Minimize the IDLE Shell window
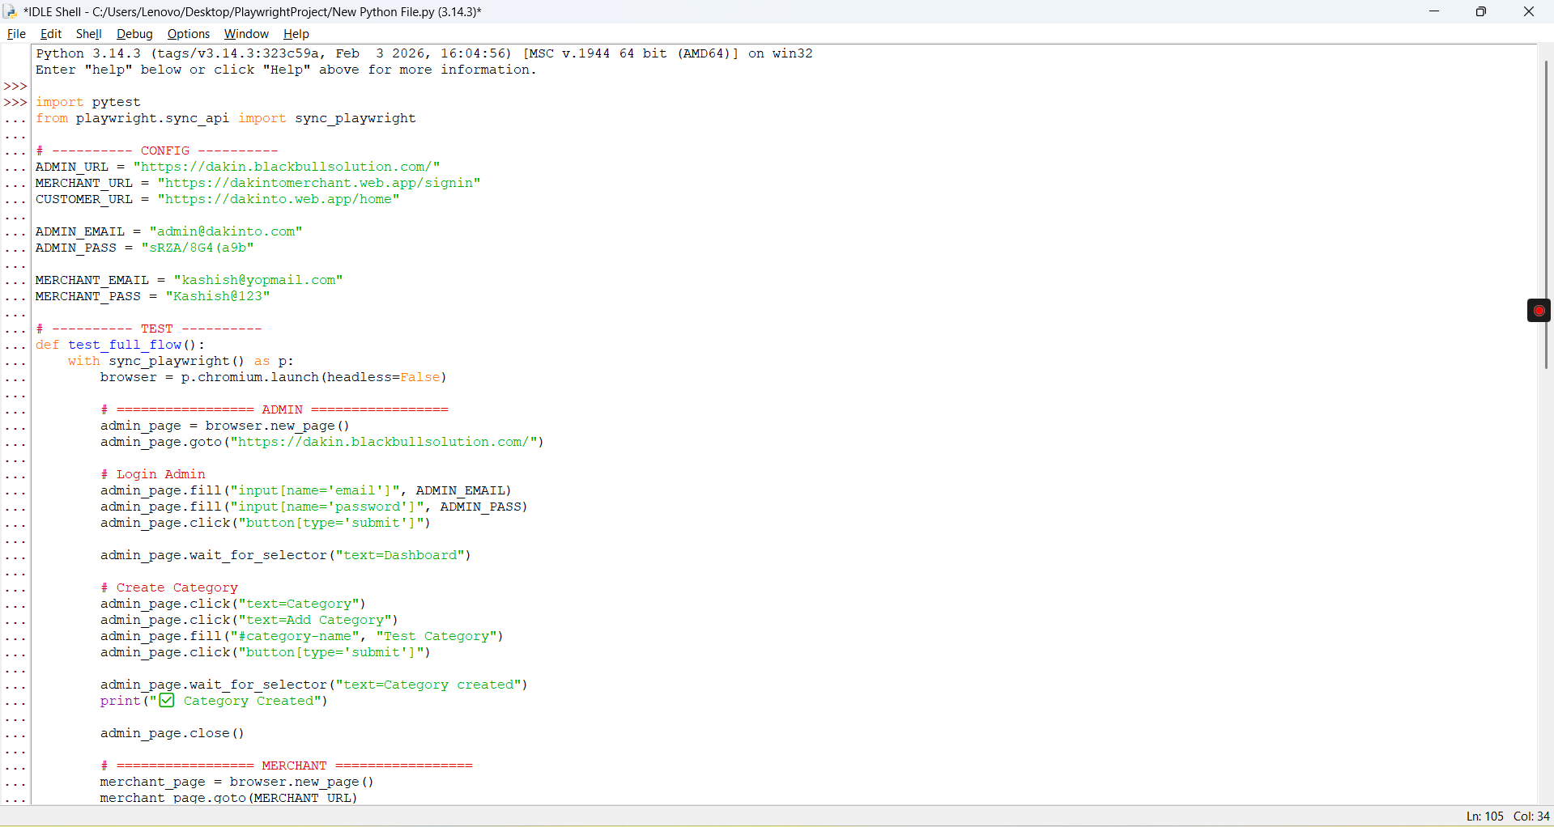Screen dimensions: 1554x827 (1434, 11)
